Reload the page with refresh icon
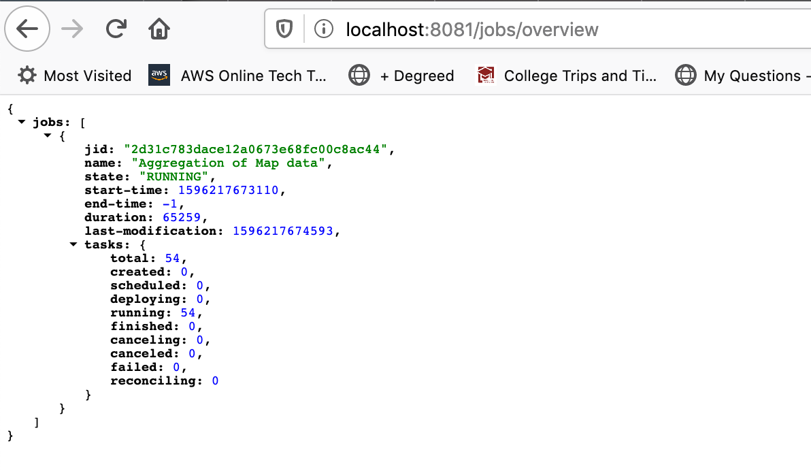This screenshot has width=811, height=471. click(x=116, y=29)
